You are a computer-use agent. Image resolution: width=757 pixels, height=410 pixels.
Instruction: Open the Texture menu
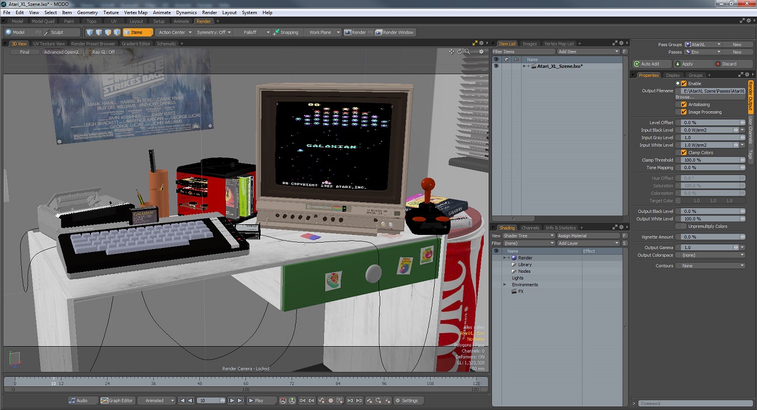[x=111, y=12]
